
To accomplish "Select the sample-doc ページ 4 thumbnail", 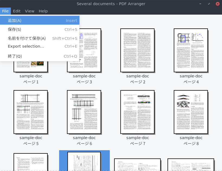I will [191, 50].
